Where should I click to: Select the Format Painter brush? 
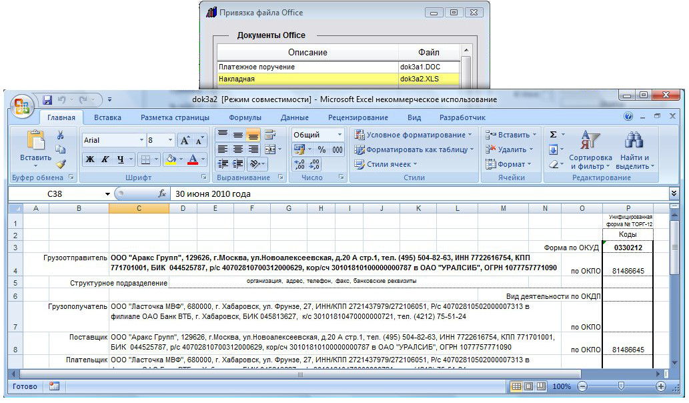point(61,164)
